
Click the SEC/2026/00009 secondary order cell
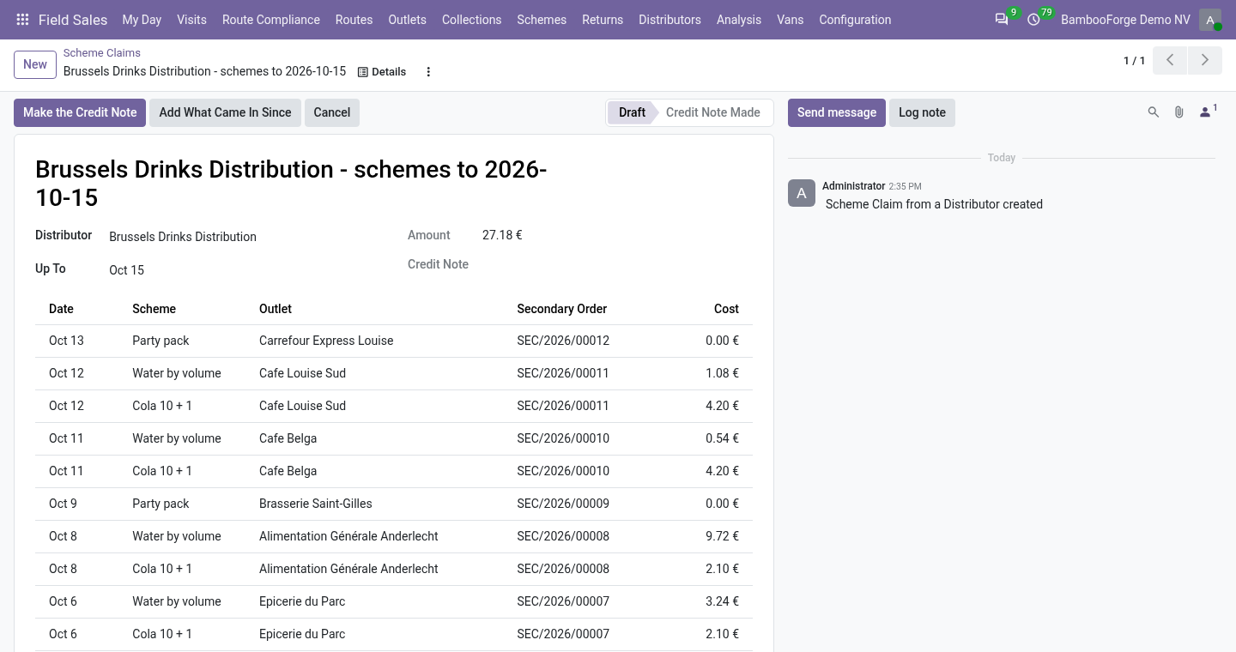tap(585, 504)
